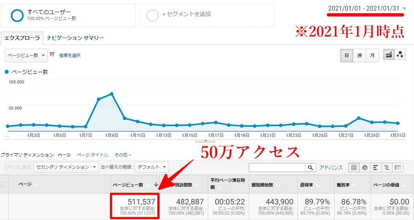Select the pivot table view icon
The width and height of the screenshot is (414, 220).
(x=398, y=167)
